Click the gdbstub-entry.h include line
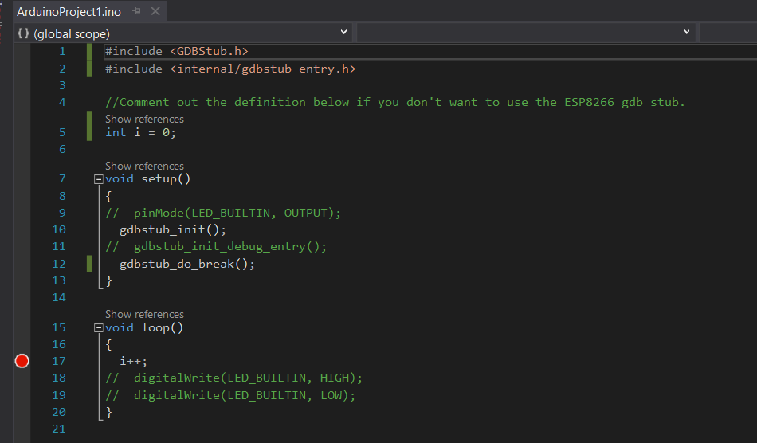 point(230,69)
